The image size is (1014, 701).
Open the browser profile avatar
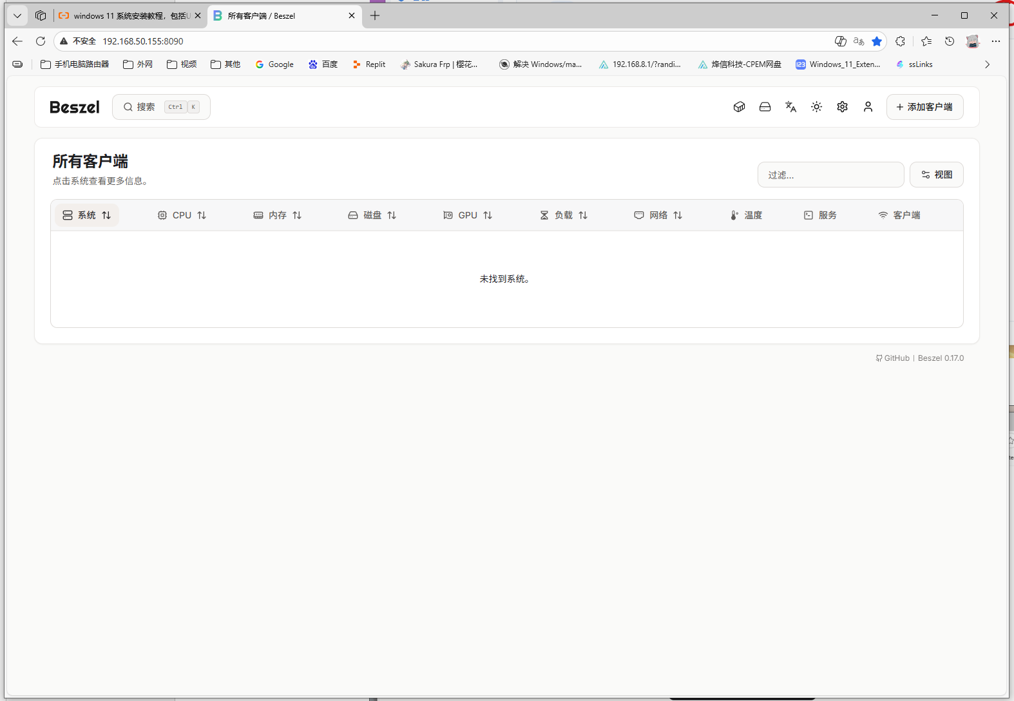[973, 41]
